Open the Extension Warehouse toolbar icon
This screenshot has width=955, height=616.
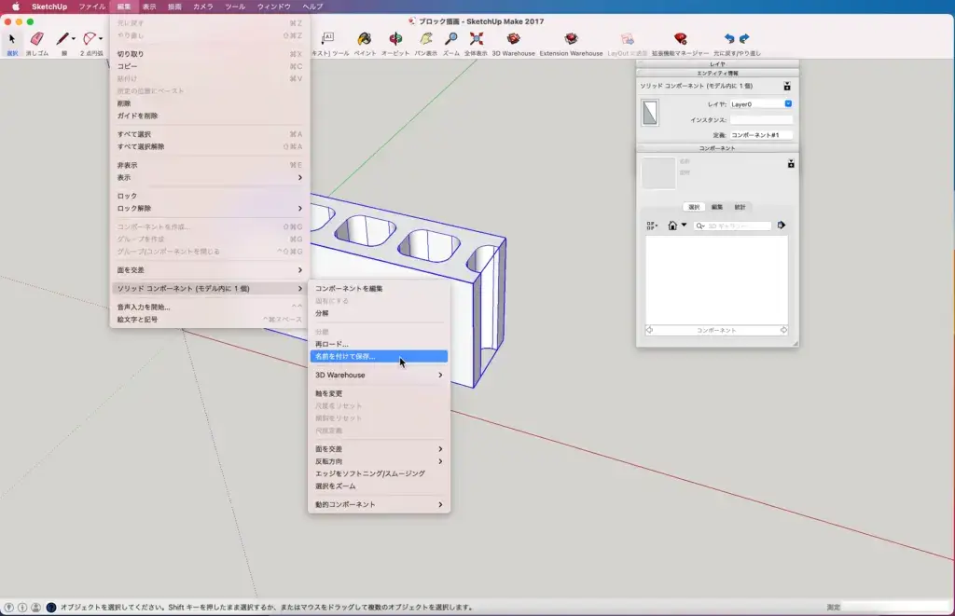pos(571,39)
